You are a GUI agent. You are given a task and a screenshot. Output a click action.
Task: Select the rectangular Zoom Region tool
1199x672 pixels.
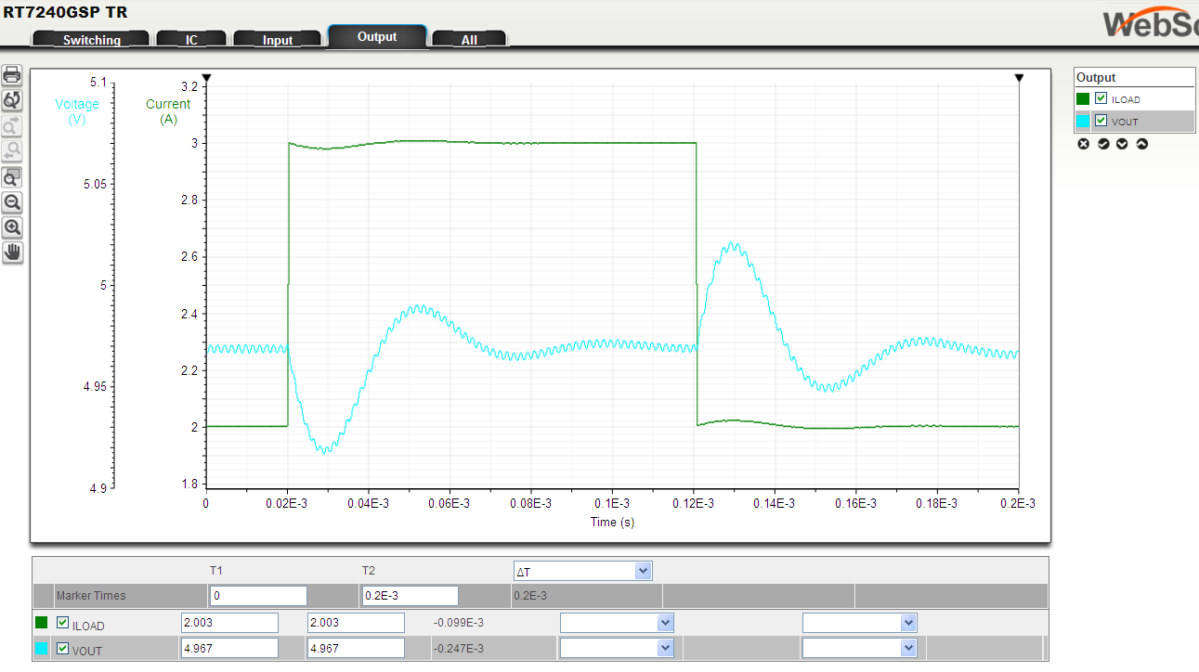pos(12,176)
